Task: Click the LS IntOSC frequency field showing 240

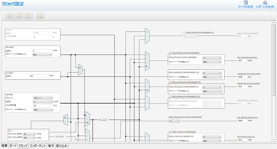Action: coord(39,76)
